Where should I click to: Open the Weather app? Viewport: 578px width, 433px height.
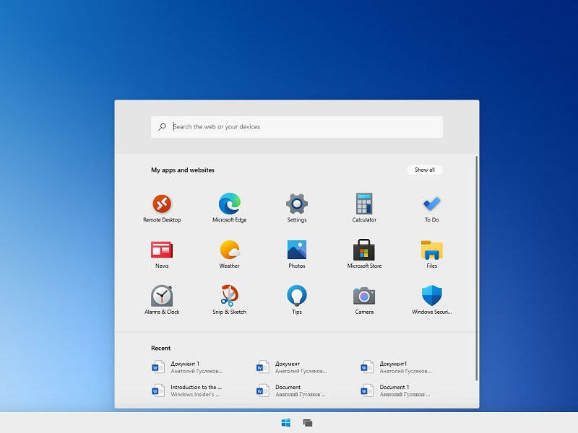coord(230,250)
